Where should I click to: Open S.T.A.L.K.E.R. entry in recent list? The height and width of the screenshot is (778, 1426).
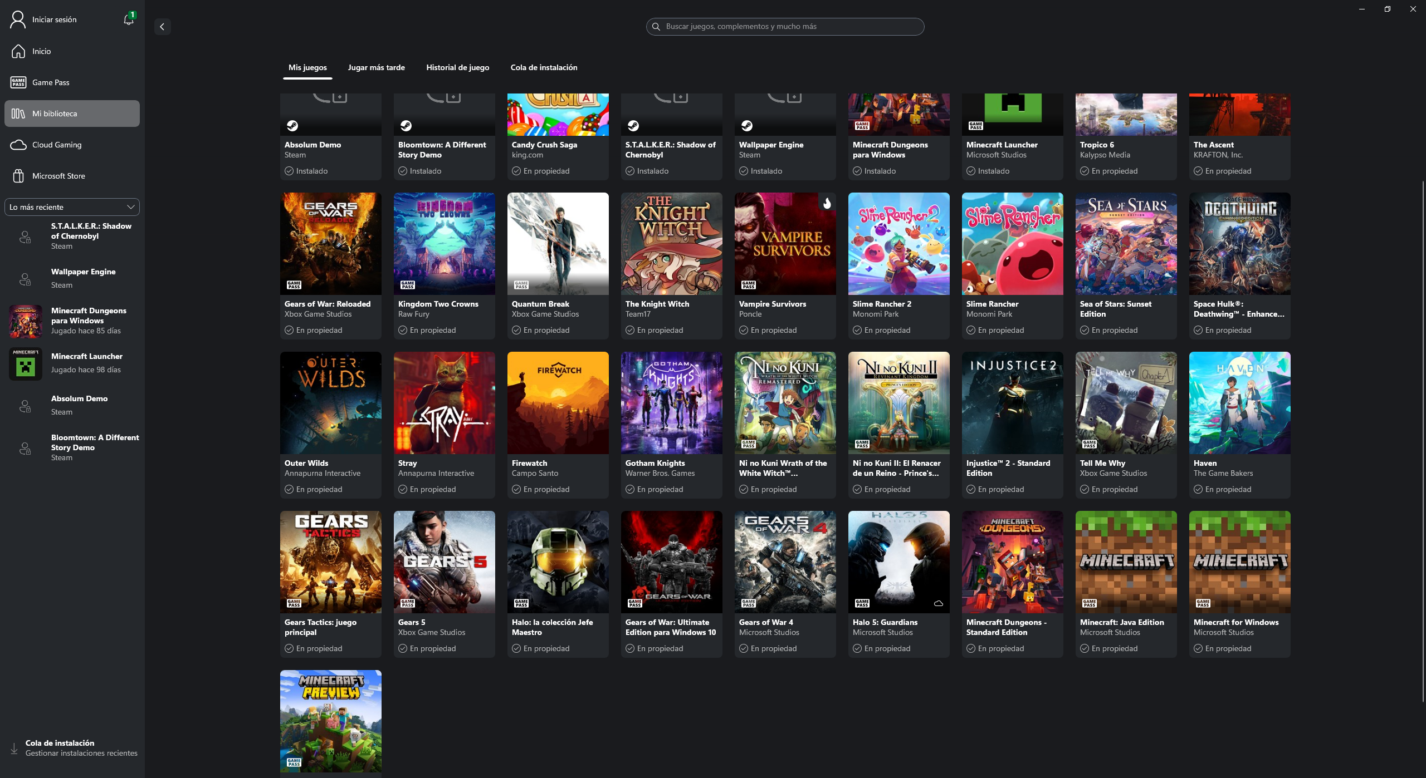pos(72,236)
